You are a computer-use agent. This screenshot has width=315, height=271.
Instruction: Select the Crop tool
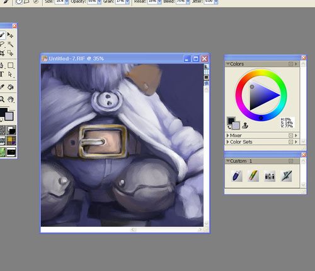[x=2, y=52]
